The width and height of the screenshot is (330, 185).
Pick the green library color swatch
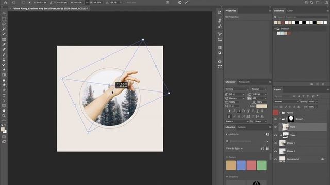click(x=261, y=165)
